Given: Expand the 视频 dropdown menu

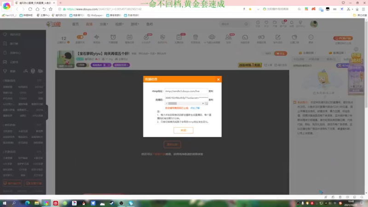Looking at the screenshot, I should (119, 24).
